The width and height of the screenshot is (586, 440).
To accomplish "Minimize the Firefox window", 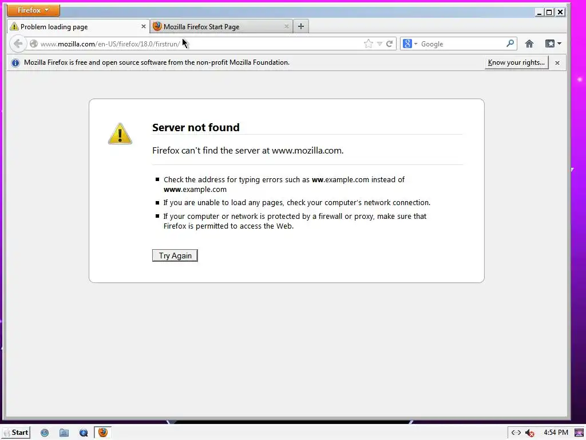I will pyautogui.click(x=539, y=13).
